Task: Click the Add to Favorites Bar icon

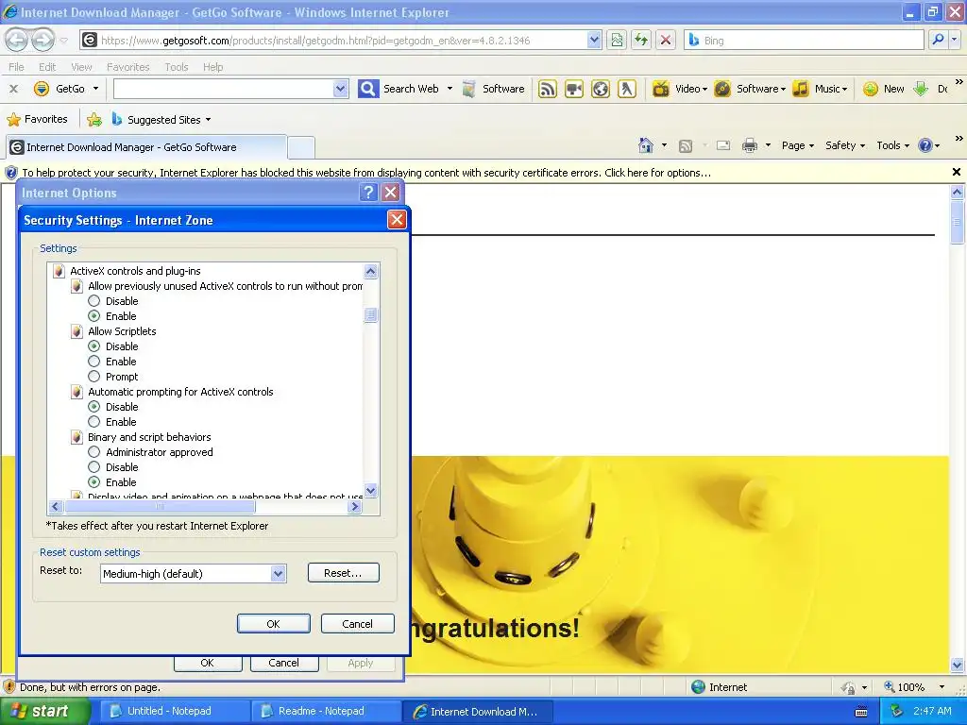Action: tap(94, 120)
